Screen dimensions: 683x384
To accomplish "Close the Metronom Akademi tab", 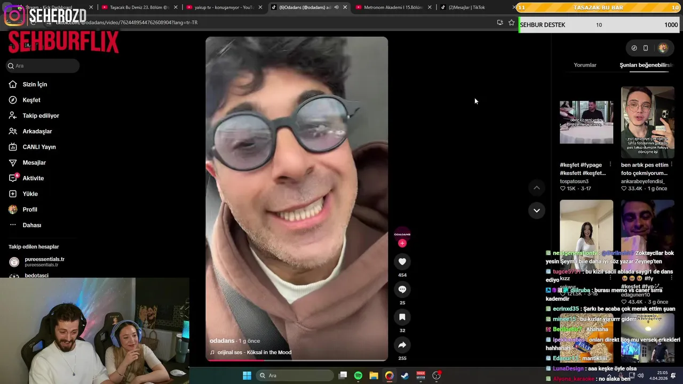I will point(430,7).
